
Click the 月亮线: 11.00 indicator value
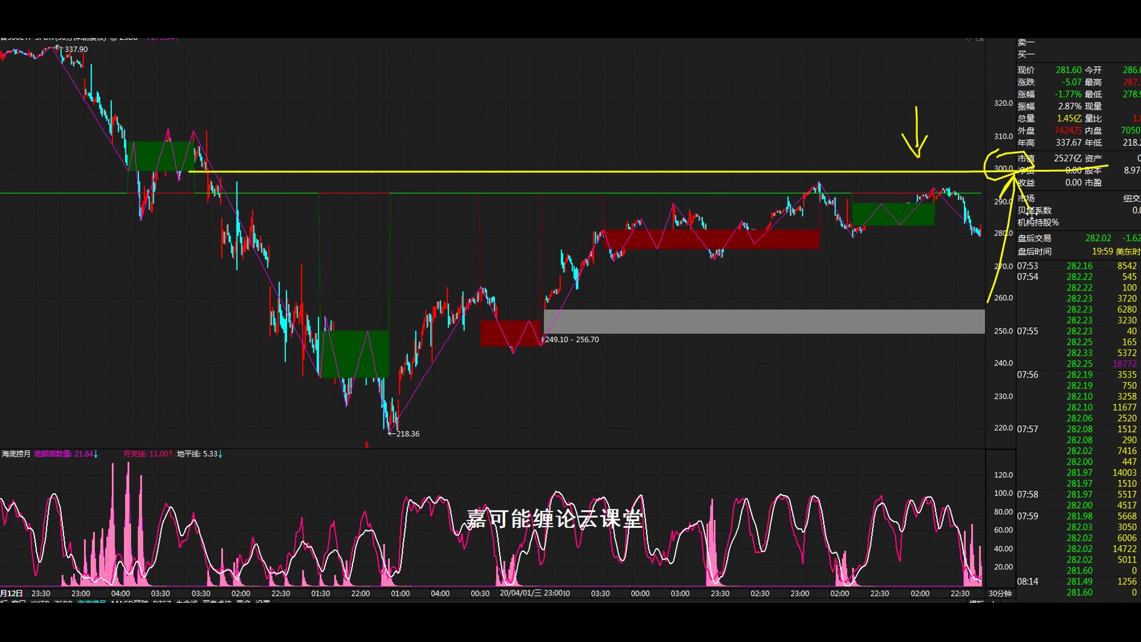pos(146,454)
